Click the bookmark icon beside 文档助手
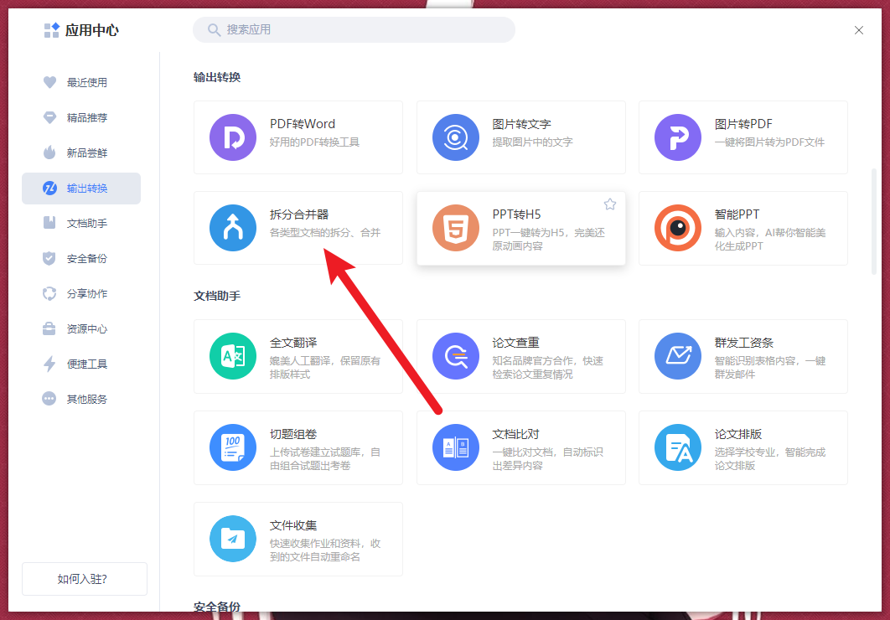 (49, 223)
